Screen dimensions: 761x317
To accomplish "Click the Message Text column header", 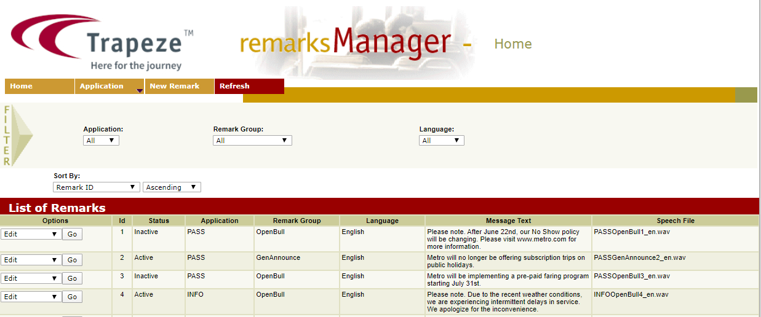I will [x=508, y=221].
